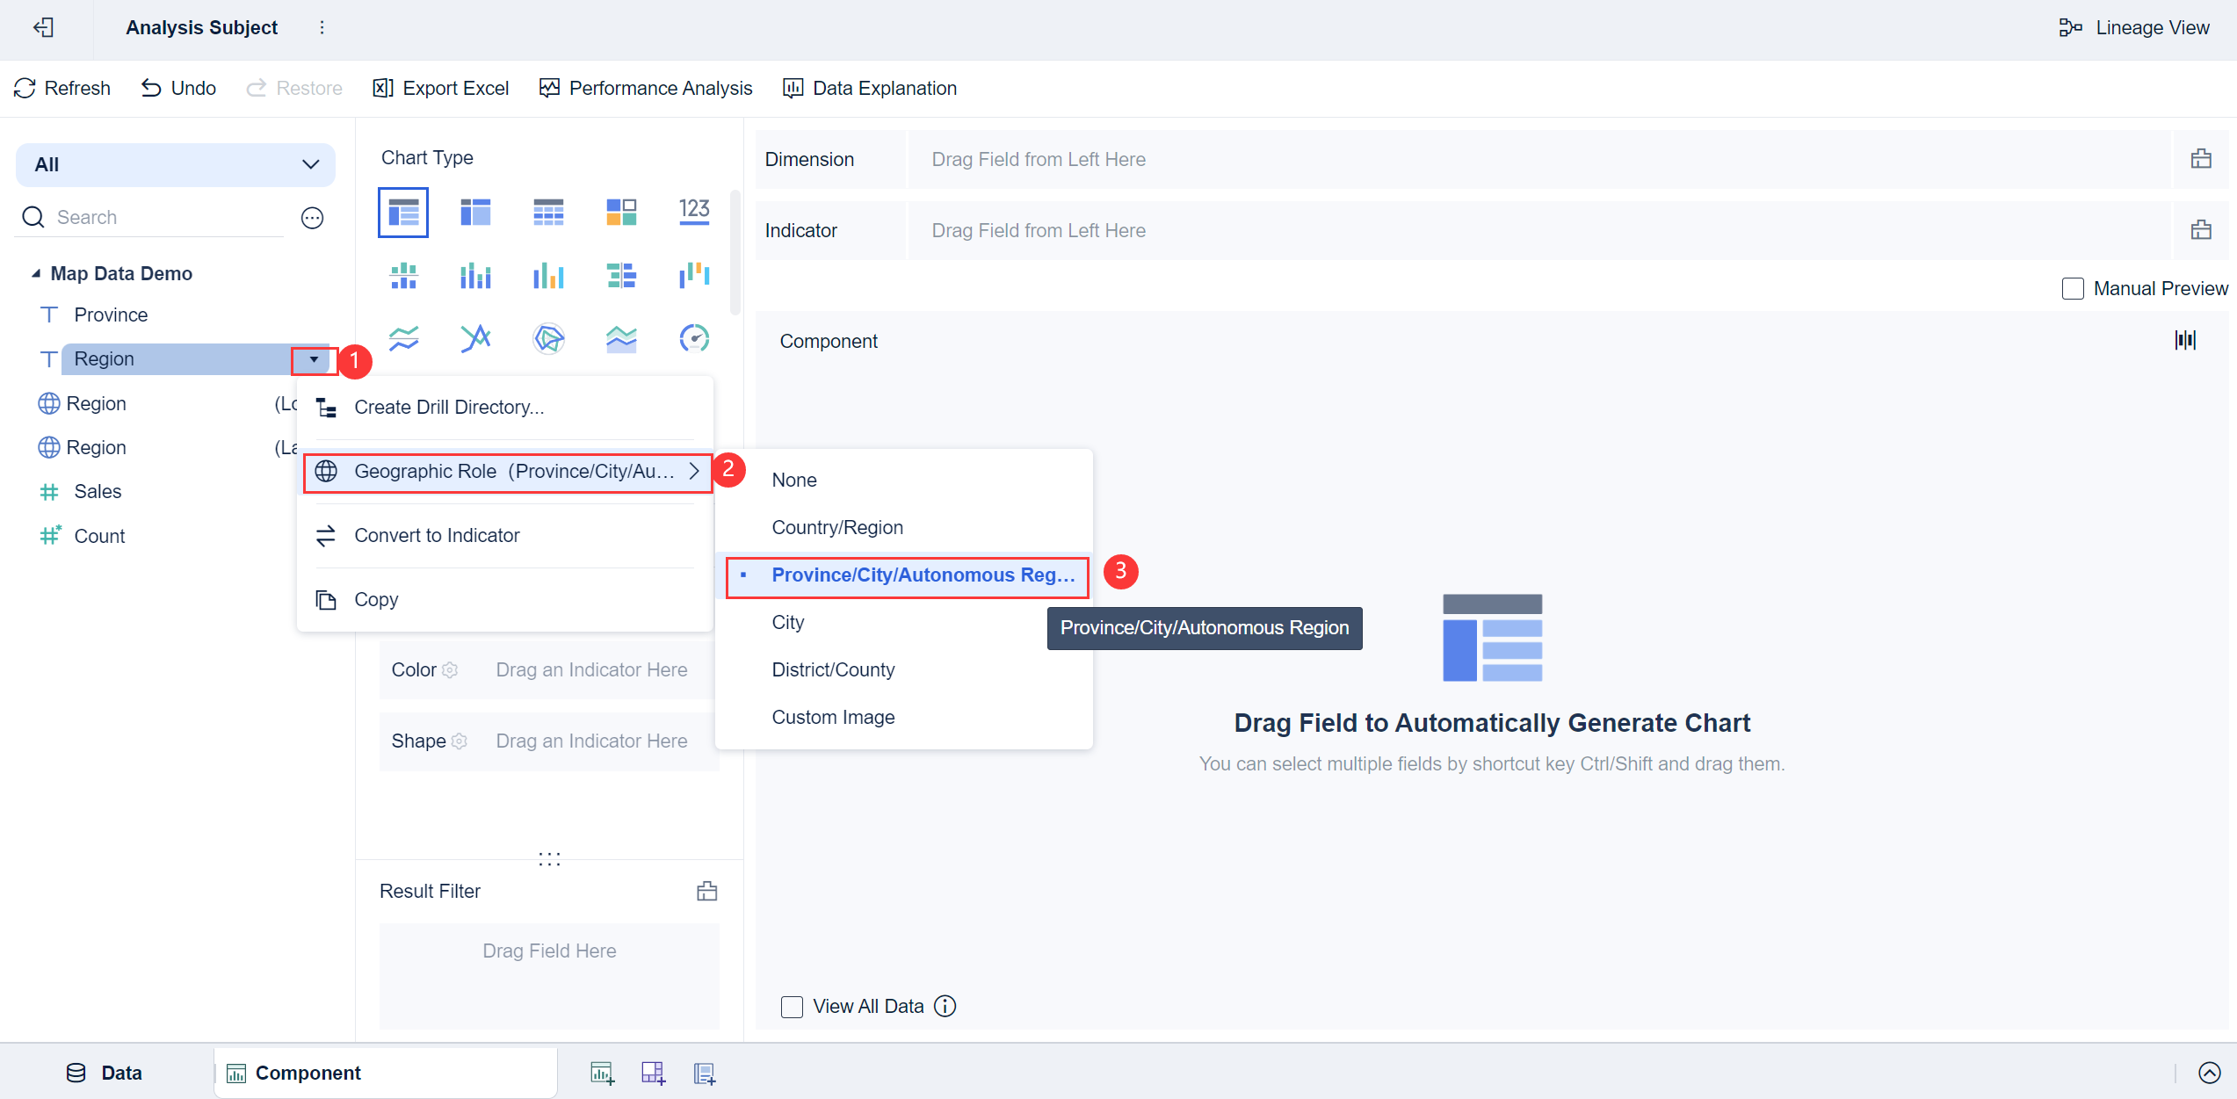This screenshot has height=1099, width=2237.
Task: Select Country/Region geographic role
Action: click(x=904, y=527)
